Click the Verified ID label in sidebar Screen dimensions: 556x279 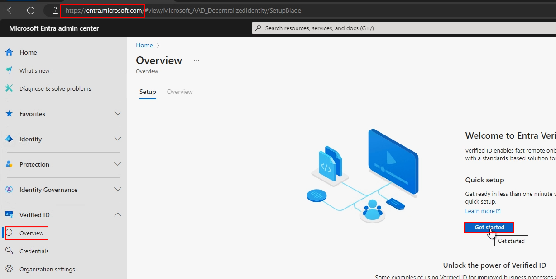34,215
